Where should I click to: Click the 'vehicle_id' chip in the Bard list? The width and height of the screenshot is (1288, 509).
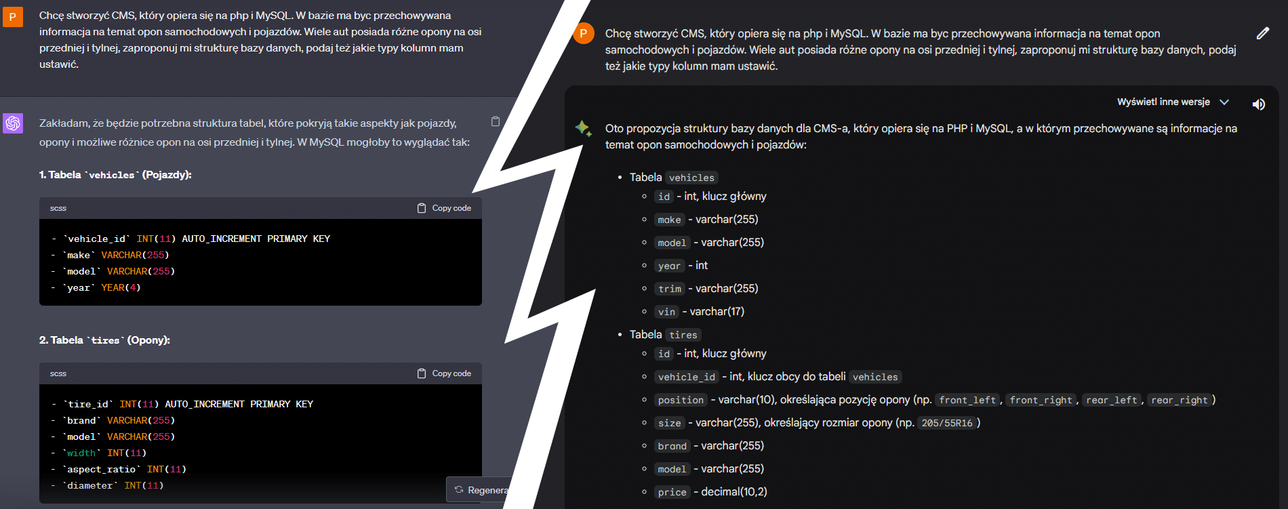[686, 377]
